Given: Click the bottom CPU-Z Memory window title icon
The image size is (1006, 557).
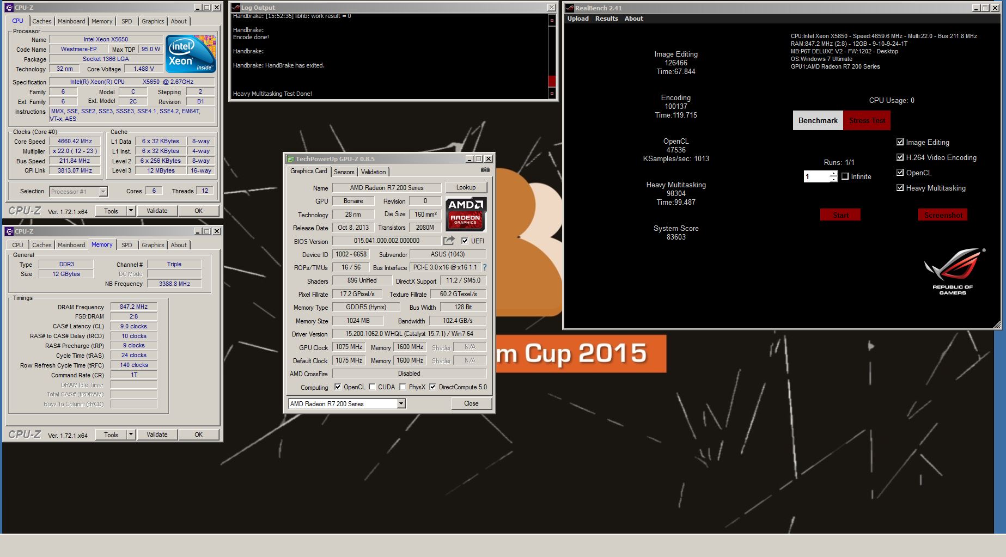Looking at the screenshot, I should [x=9, y=231].
